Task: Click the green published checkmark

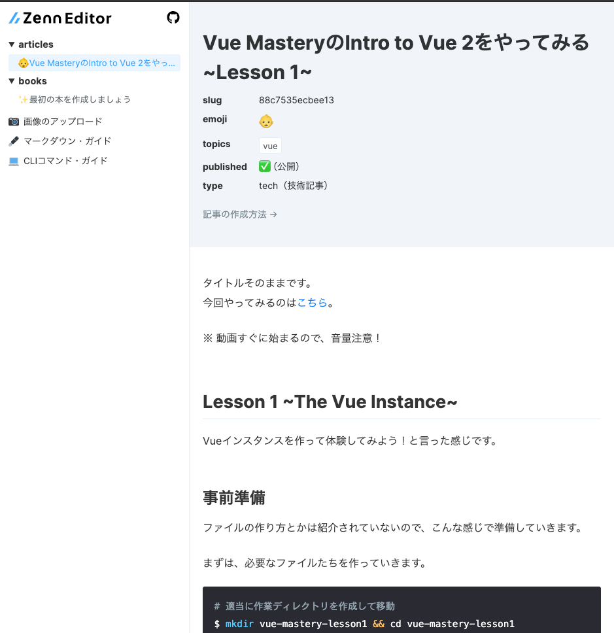Action: 264,166
